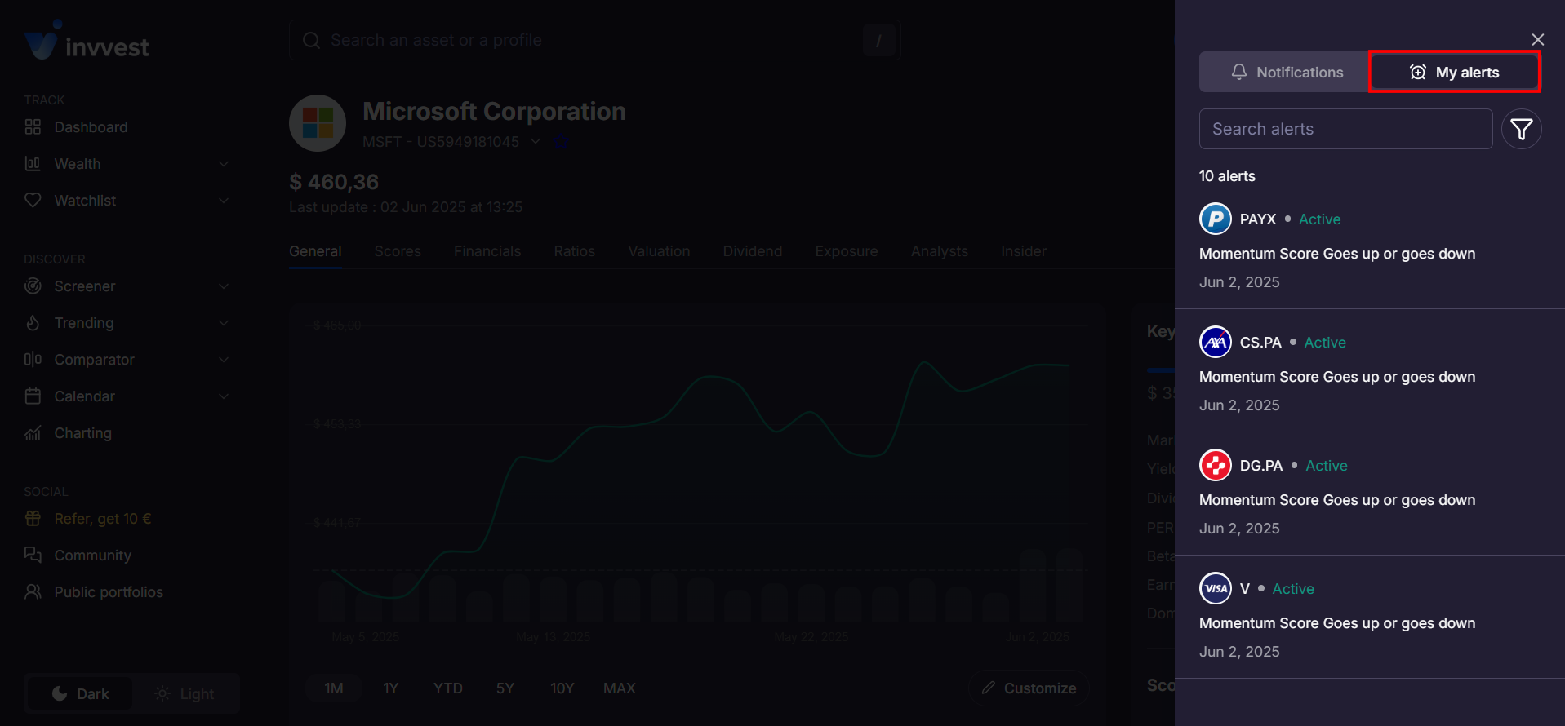
Task: Expand the Trending menu chevron
Action: coord(224,323)
